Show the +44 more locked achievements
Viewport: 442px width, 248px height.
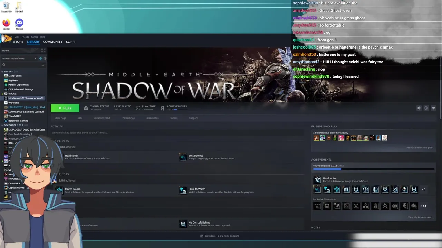(x=424, y=206)
